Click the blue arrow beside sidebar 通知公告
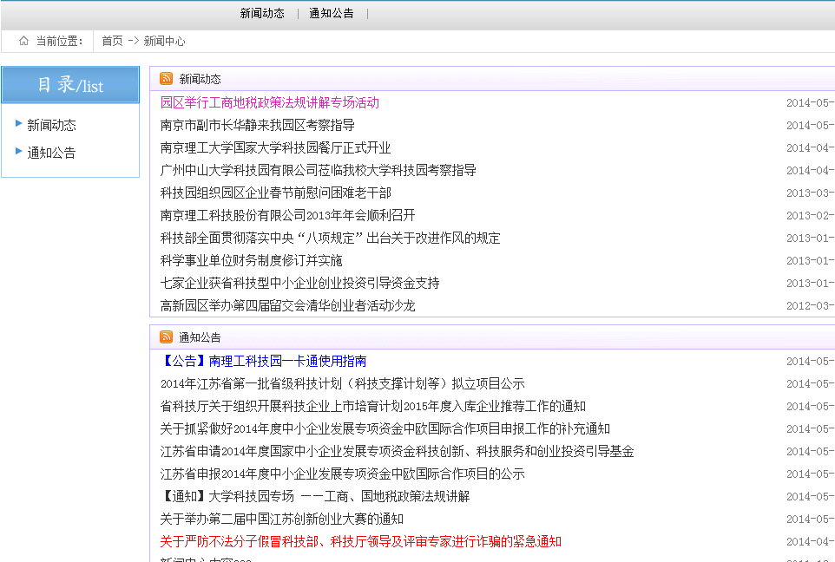 tap(19, 152)
